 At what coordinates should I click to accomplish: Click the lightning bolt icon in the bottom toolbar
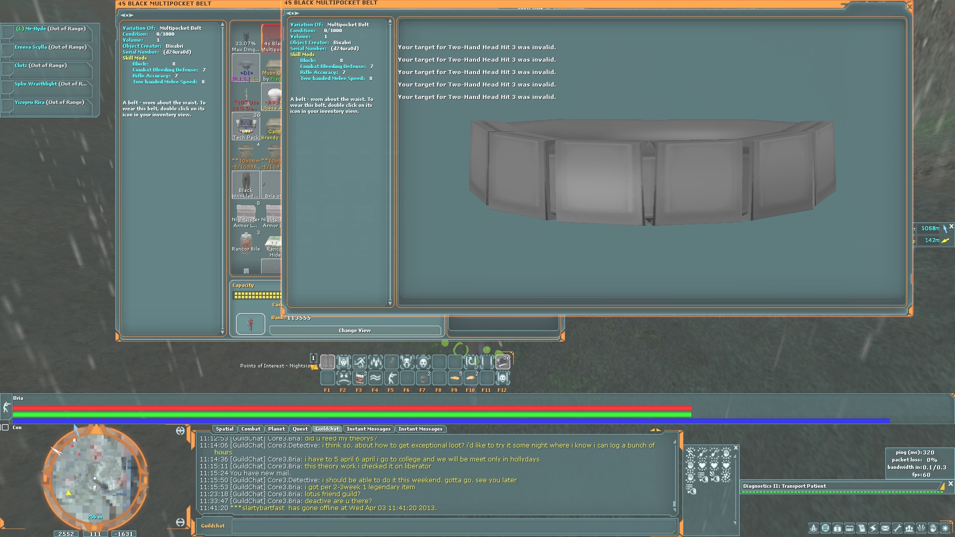tap(873, 528)
